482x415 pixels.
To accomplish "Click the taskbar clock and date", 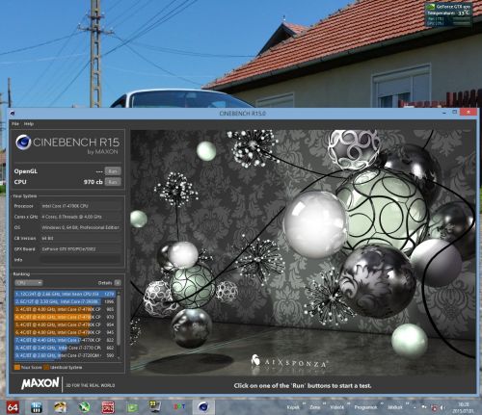I will pyautogui.click(x=463, y=407).
